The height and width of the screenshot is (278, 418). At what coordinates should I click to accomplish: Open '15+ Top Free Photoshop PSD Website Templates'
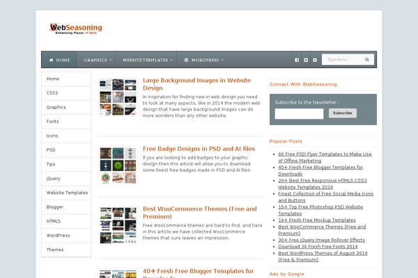point(320,210)
